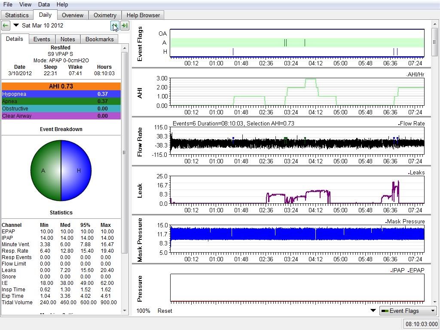
Task: Click the Leak graph vertical title
Action: (140, 191)
